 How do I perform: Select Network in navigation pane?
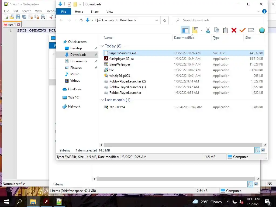74,106
